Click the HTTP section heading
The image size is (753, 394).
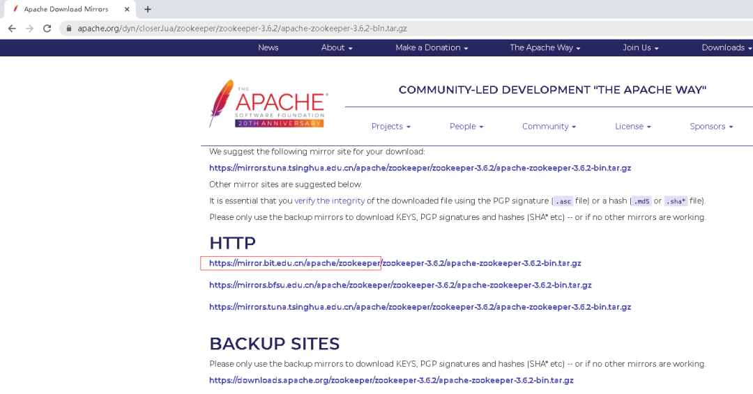[232, 243]
